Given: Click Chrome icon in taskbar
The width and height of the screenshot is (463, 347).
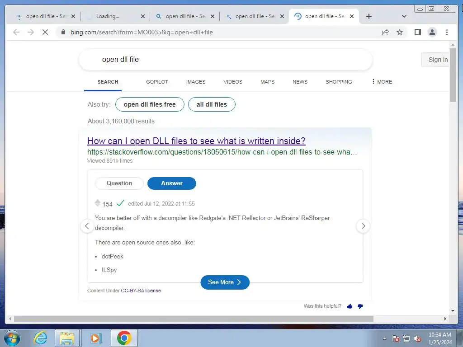Looking at the screenshot, I should (x=124, y=338).
